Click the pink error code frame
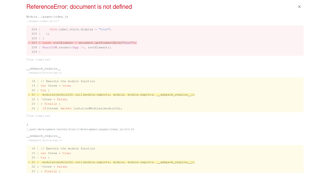The image size is (330, 173). [x=165, y=41]
